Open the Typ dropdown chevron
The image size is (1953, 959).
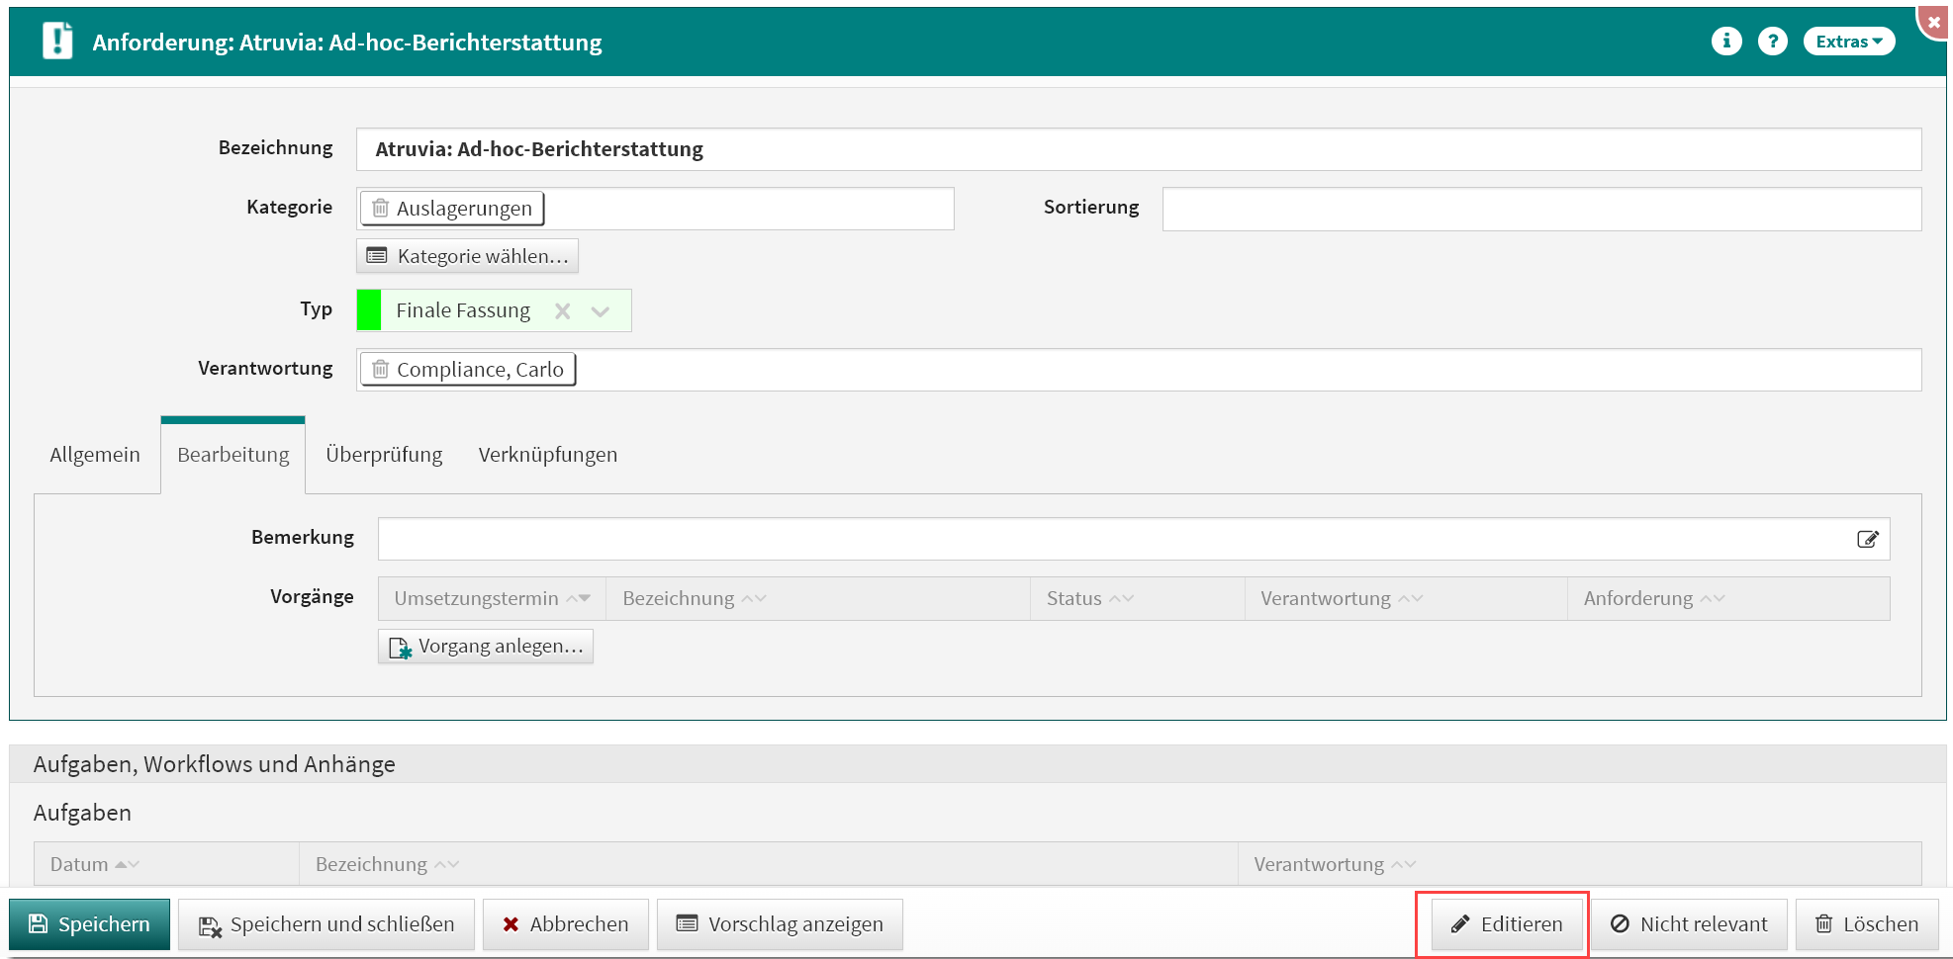[x=600, y=311]
